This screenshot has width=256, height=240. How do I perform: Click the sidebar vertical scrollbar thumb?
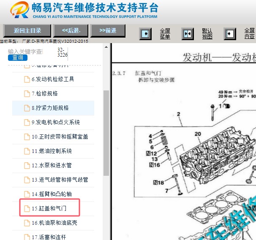106,133
